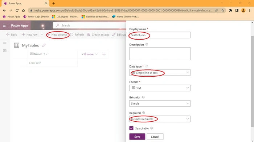Save the new column
The image size is (254, 142).
tap(137, 137)
